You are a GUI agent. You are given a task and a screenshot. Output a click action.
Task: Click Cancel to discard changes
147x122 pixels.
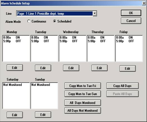tap(131, 21)
